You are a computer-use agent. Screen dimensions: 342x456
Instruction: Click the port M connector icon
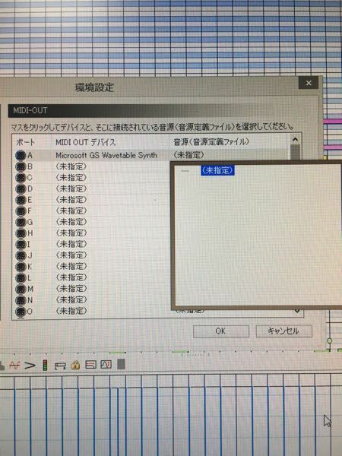click(x=21, y=289)
